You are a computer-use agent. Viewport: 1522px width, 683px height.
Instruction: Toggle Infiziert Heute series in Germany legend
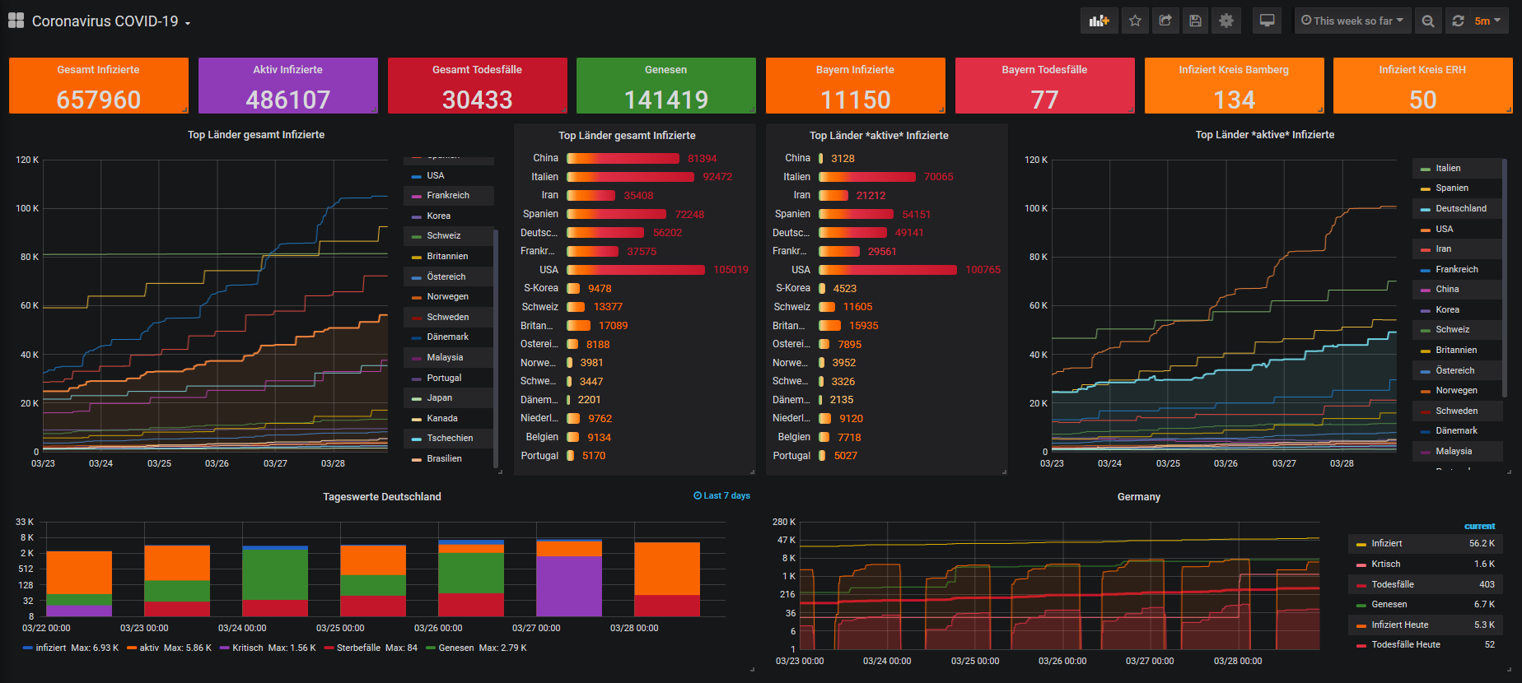(x=1400, y=625)
